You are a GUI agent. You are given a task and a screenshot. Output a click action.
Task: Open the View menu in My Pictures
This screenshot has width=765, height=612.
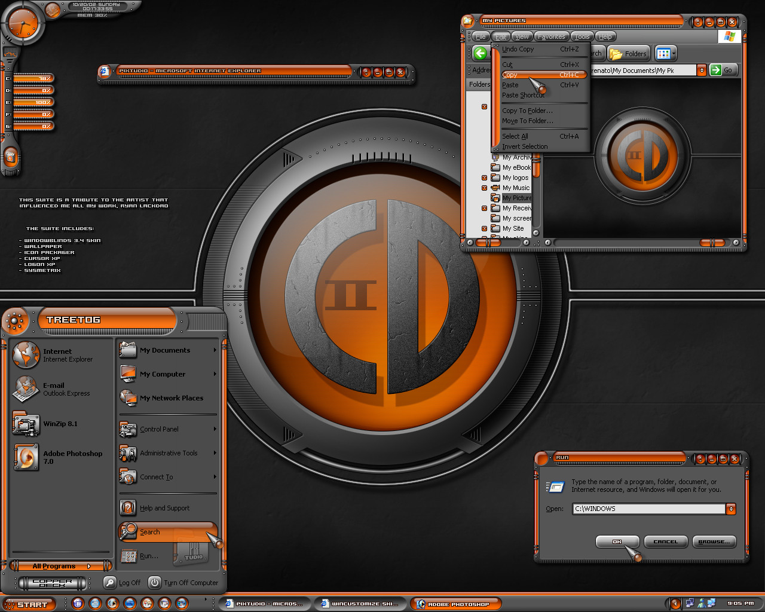click(x=522, y=36)
